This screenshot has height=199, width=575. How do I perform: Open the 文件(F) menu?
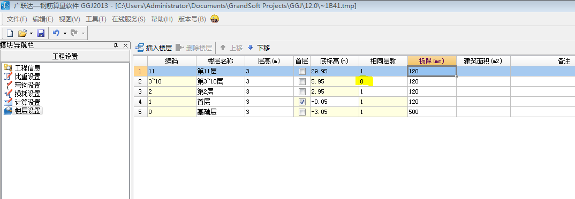tap(17, 19)
